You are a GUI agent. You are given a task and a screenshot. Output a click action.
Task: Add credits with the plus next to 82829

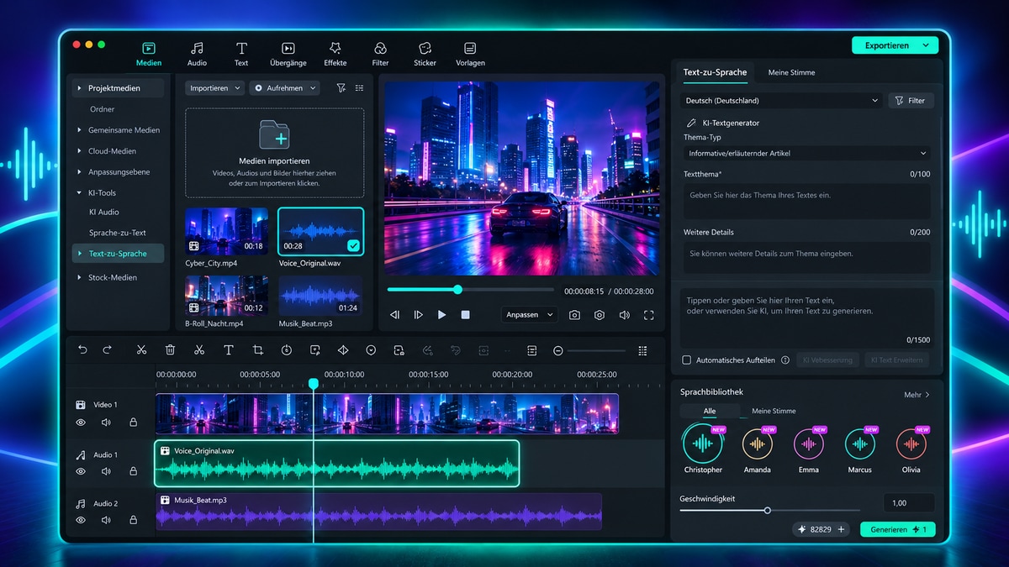click(841, 529)
